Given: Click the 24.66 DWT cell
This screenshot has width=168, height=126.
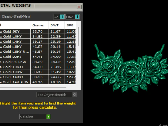Looking at the screenshot, I should 57,77.
